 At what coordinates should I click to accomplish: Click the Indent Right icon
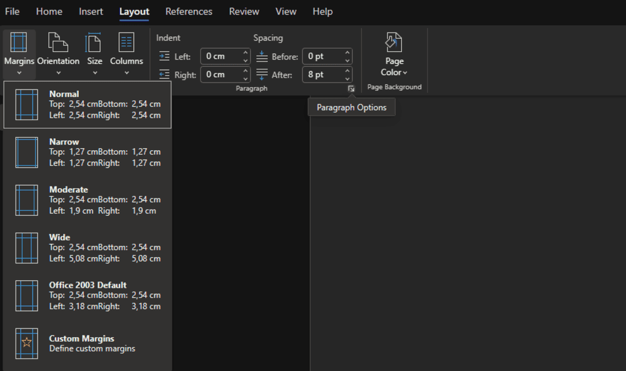164,74
